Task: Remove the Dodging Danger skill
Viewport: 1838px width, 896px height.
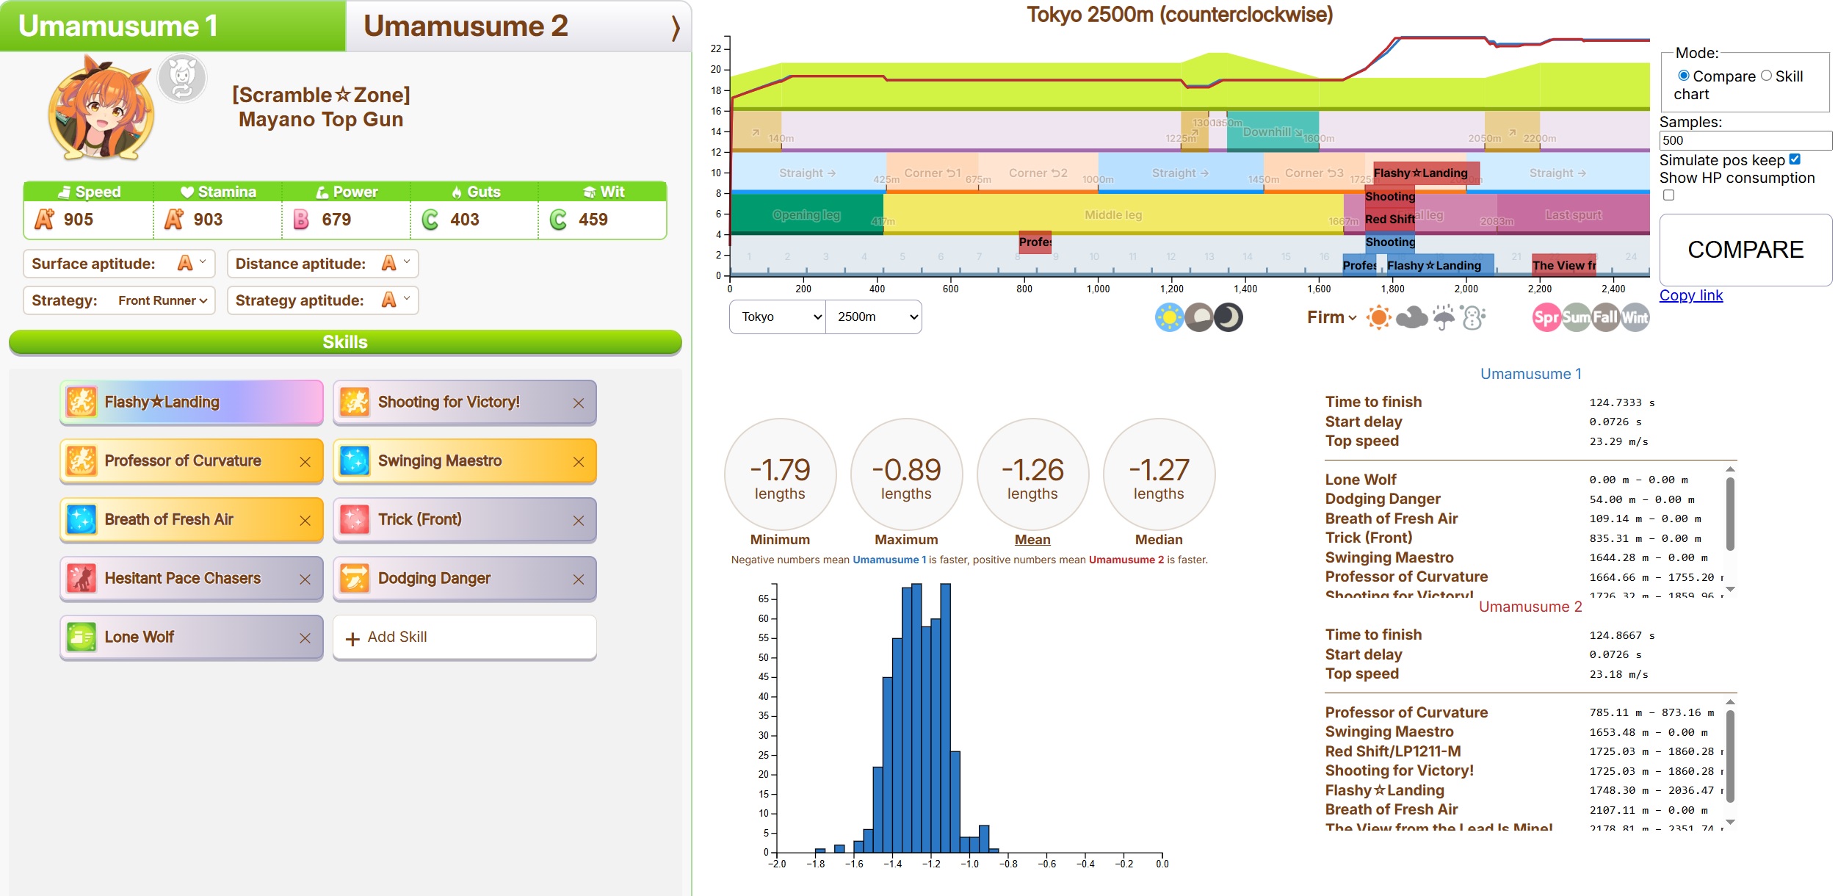Action: (x=579, y=579)
